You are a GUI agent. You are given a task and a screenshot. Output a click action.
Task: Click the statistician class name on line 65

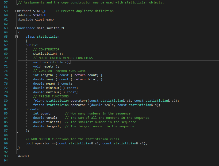point(48,36)
